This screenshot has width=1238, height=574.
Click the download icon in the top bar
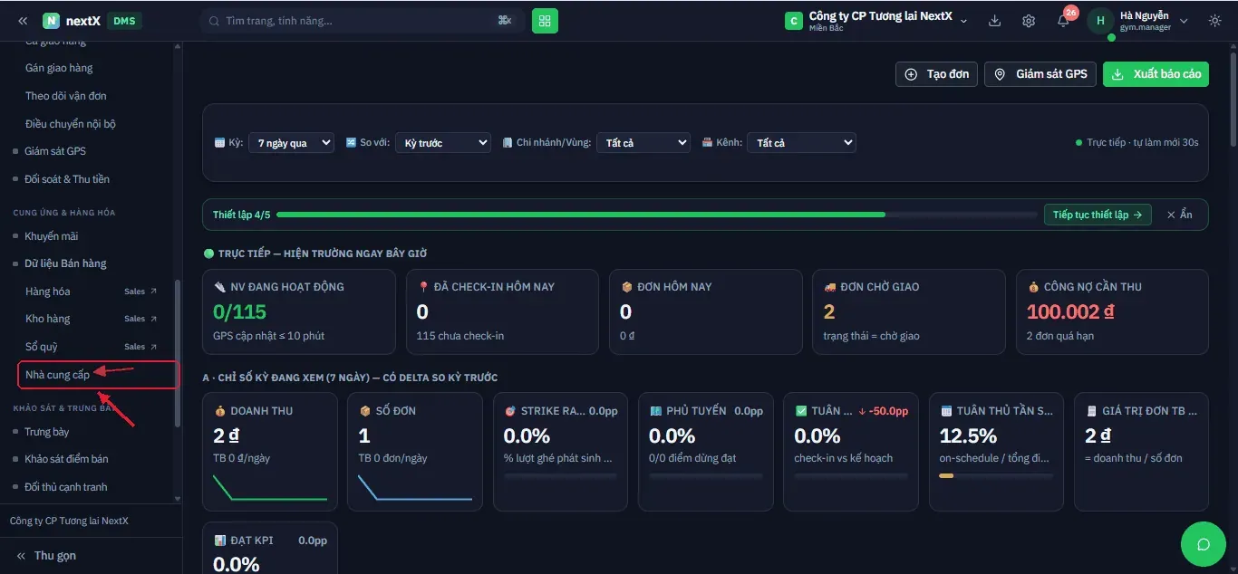994,21
